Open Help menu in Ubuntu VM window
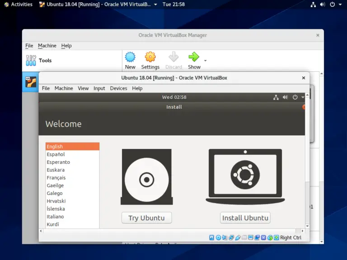 click(137, 88)
